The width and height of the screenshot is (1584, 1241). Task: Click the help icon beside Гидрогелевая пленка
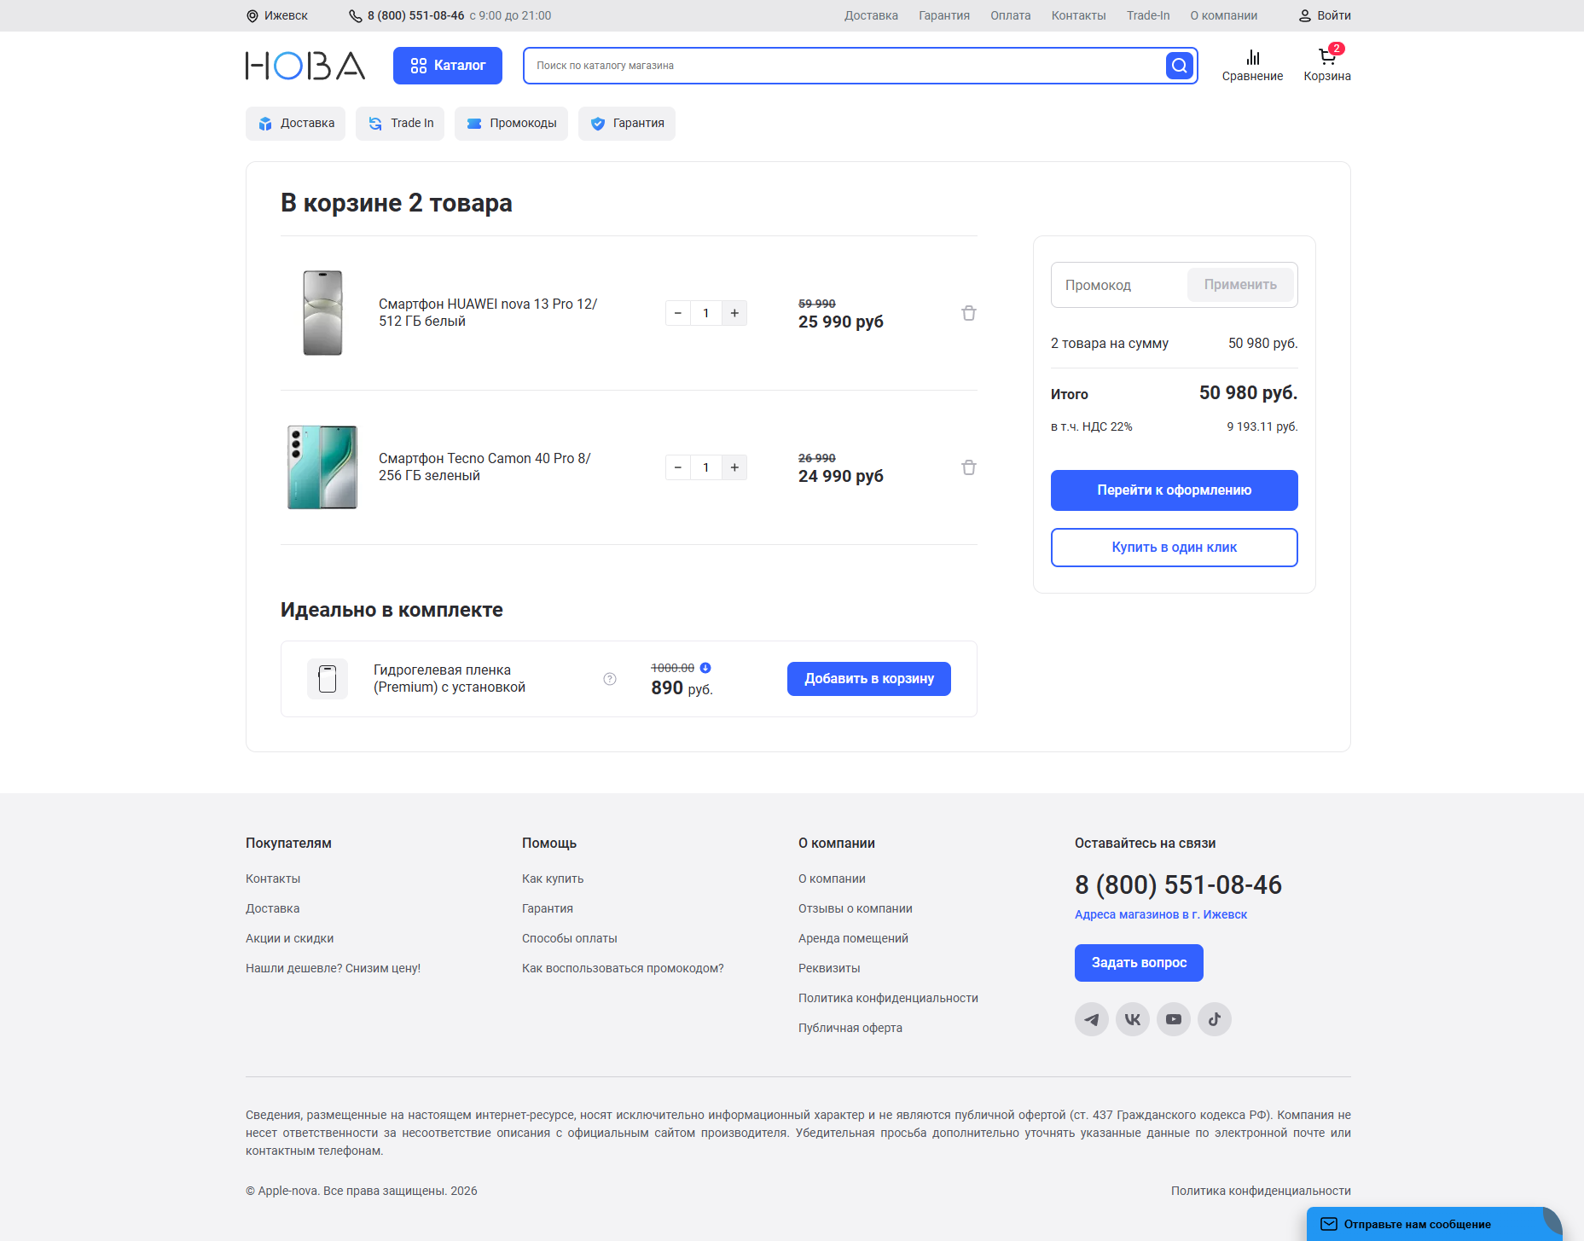pyautogui.click(x=610, y=679)
